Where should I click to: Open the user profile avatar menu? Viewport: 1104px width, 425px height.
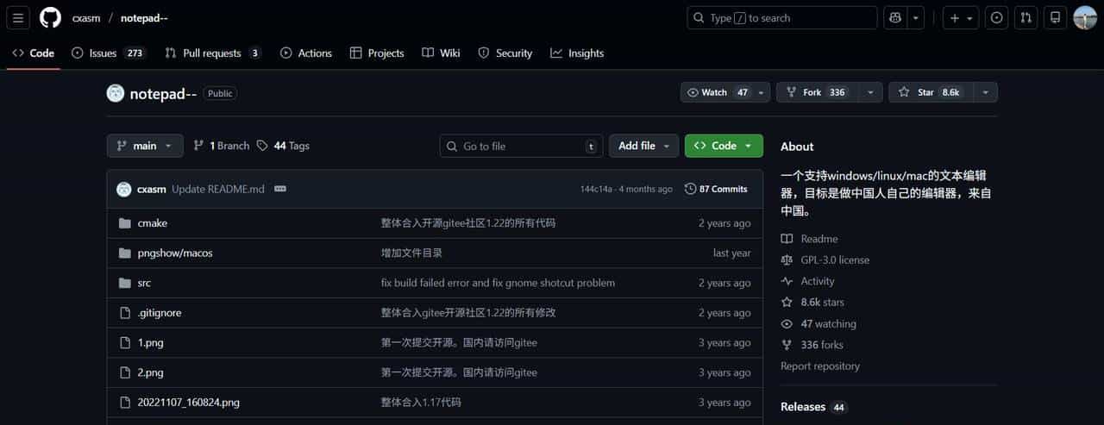[1085, 18]
